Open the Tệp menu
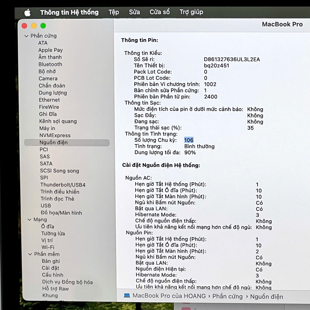Screen dimensions: 310x310 coord(114,12)
